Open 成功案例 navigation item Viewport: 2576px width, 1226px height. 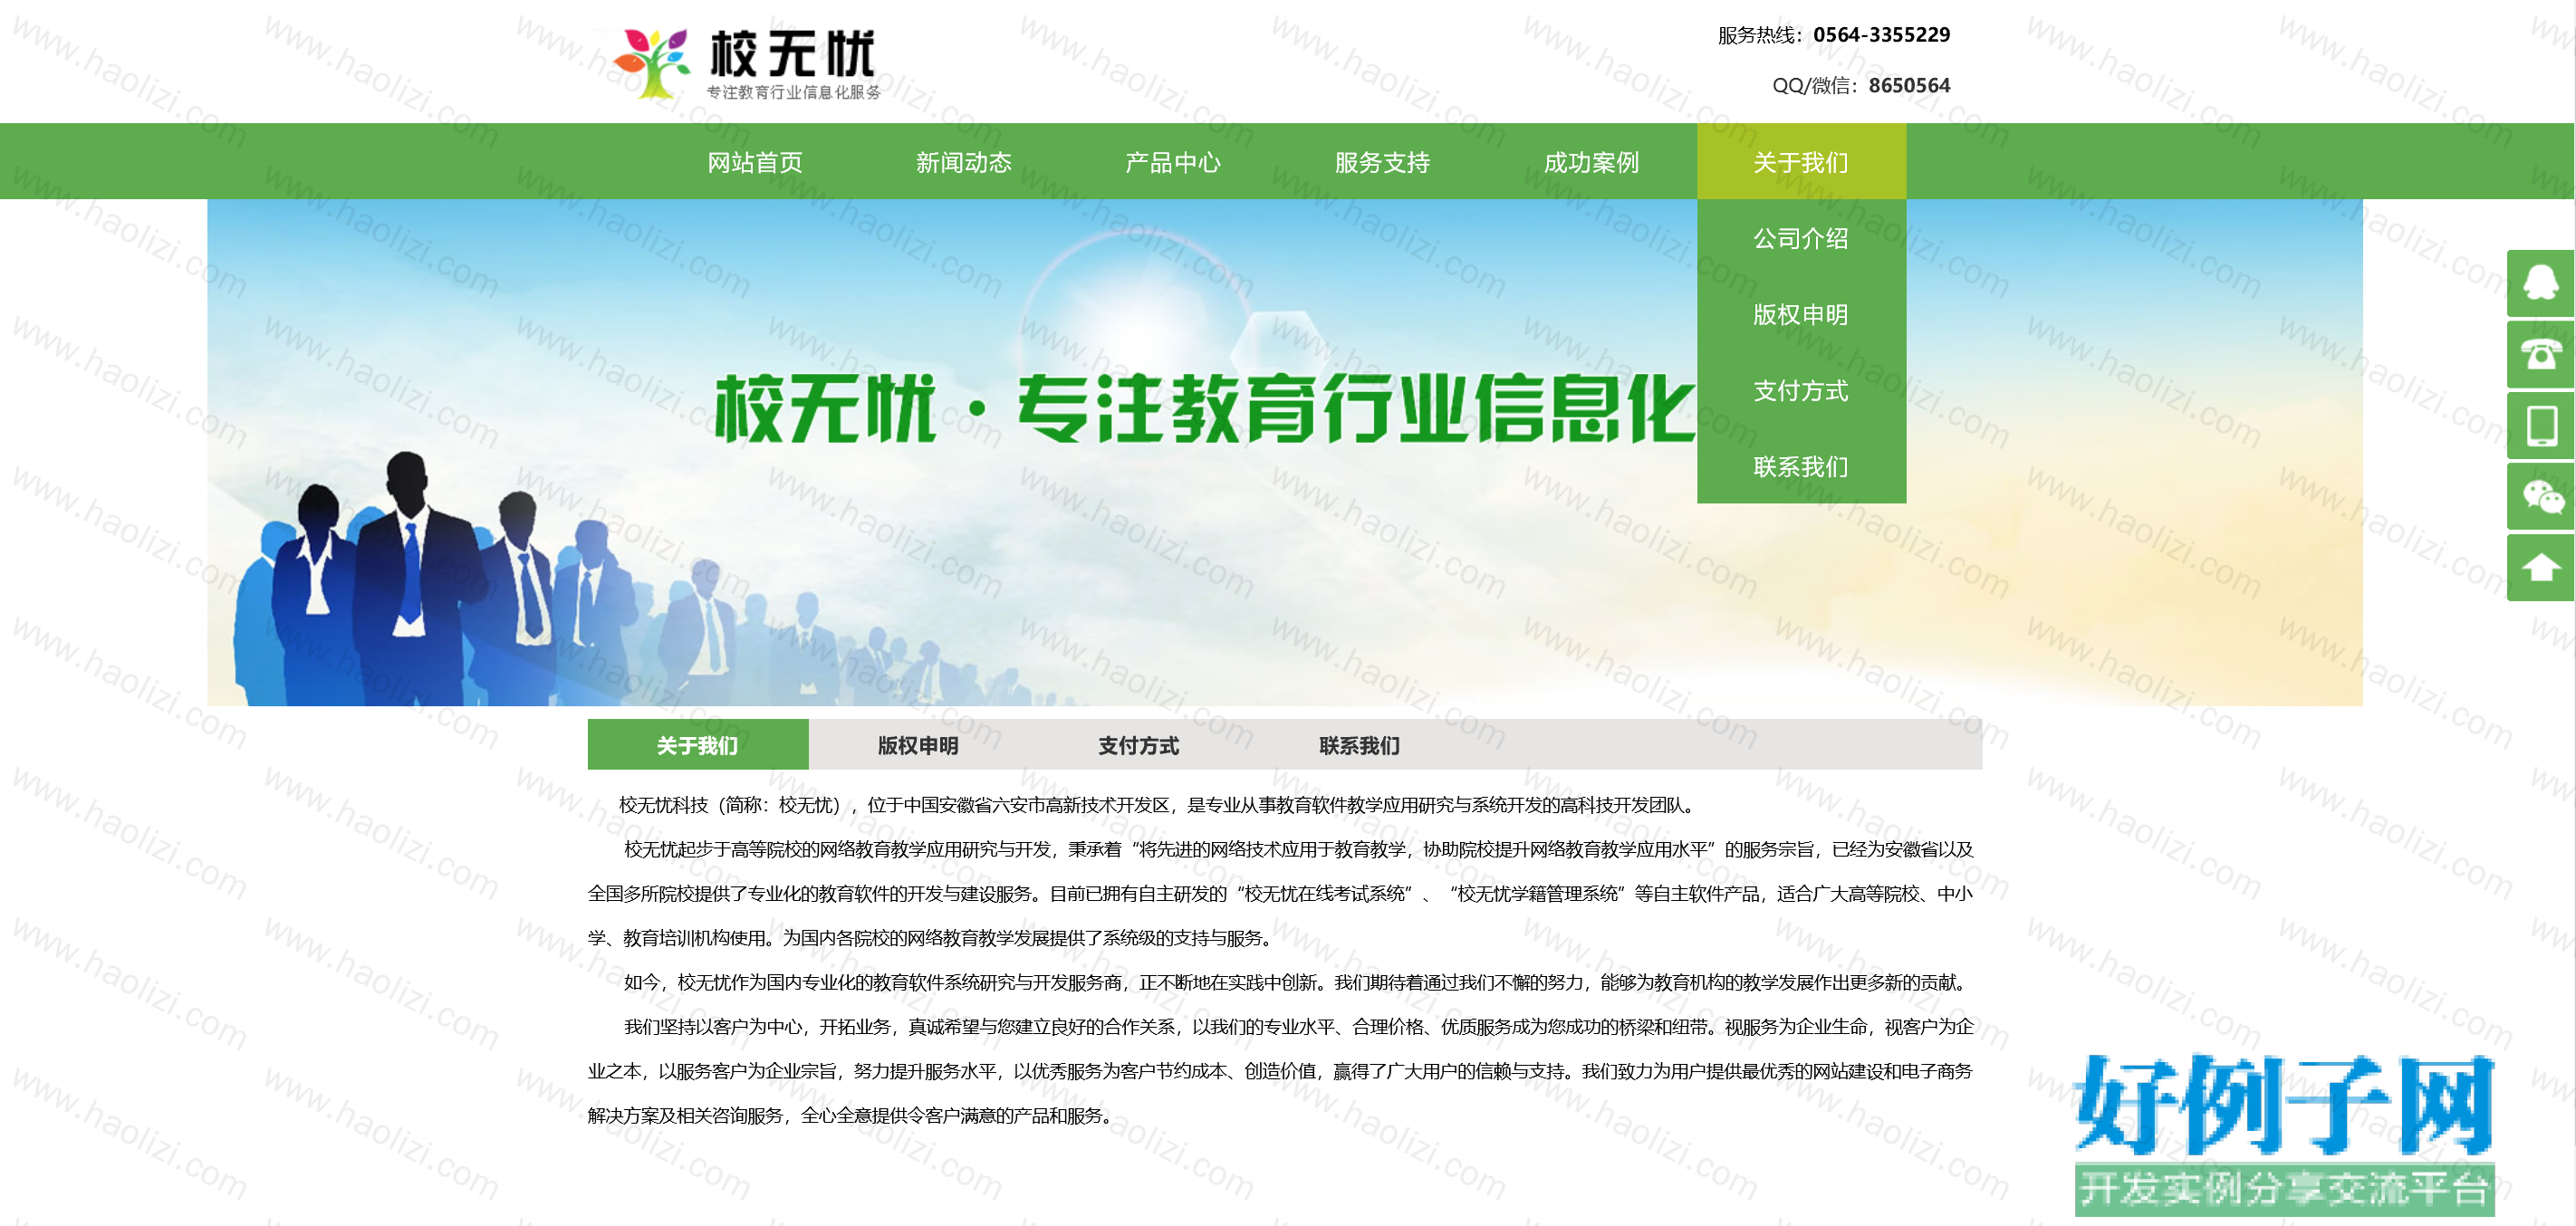click(x=1591, y=162)
